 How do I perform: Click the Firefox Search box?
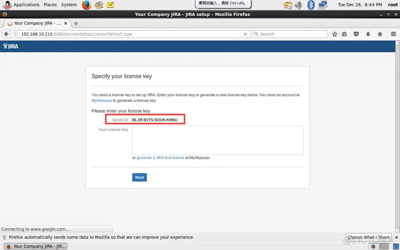(290, 34)
